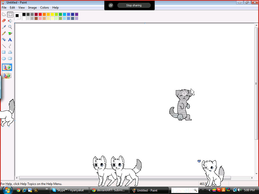Select the Magnifier tool
Image resolution: width=259 pixels, height=194 pixels.
[x=10, y=27]
